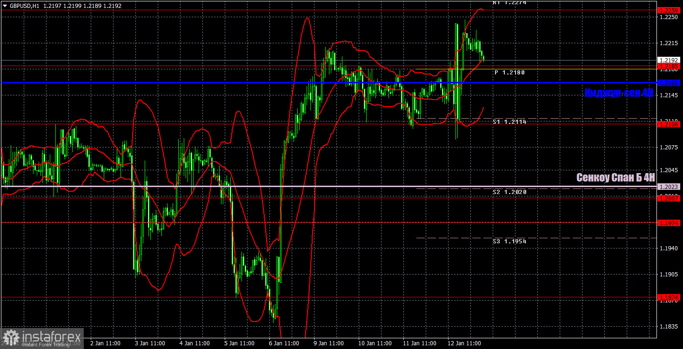Click the 1.2045 price scale value

[669, 170]
